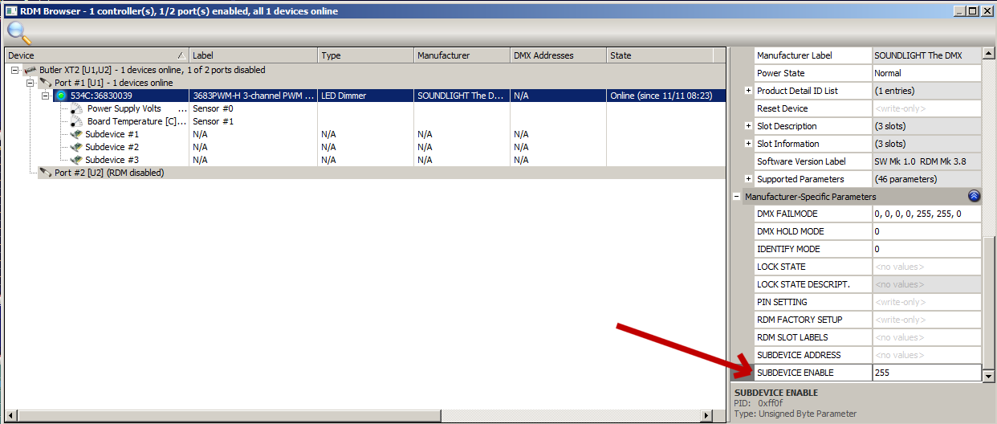Screen dimensions: 997x424
Task: Click the Butler XT2 controller icon
Action: 31,71
